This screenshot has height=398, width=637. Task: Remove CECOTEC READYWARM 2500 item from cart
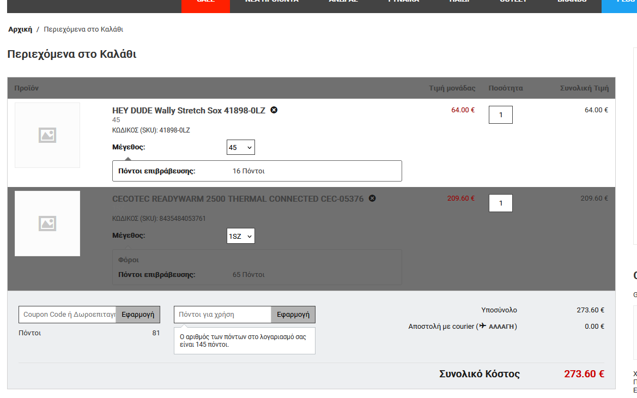pos(372,198)
